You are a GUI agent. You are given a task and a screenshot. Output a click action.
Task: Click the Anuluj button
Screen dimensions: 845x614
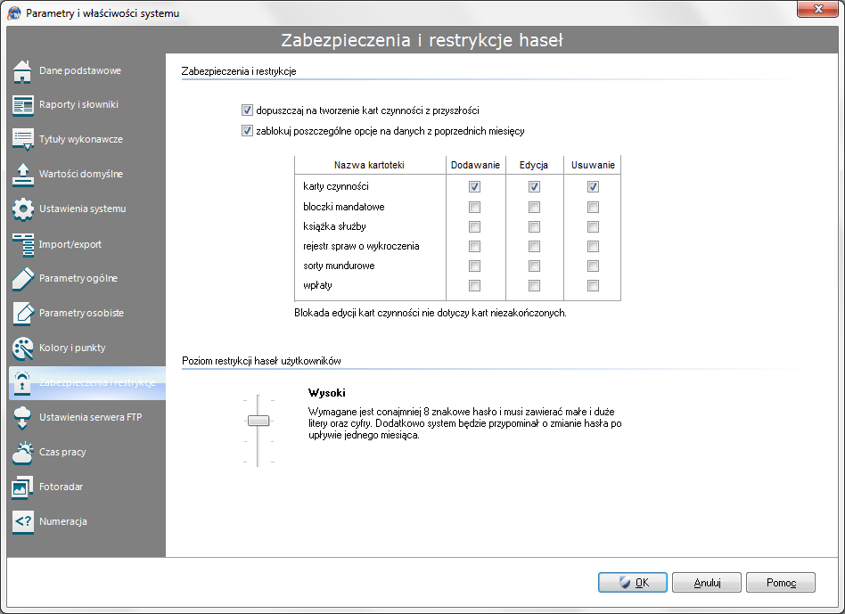pos(706,583)
